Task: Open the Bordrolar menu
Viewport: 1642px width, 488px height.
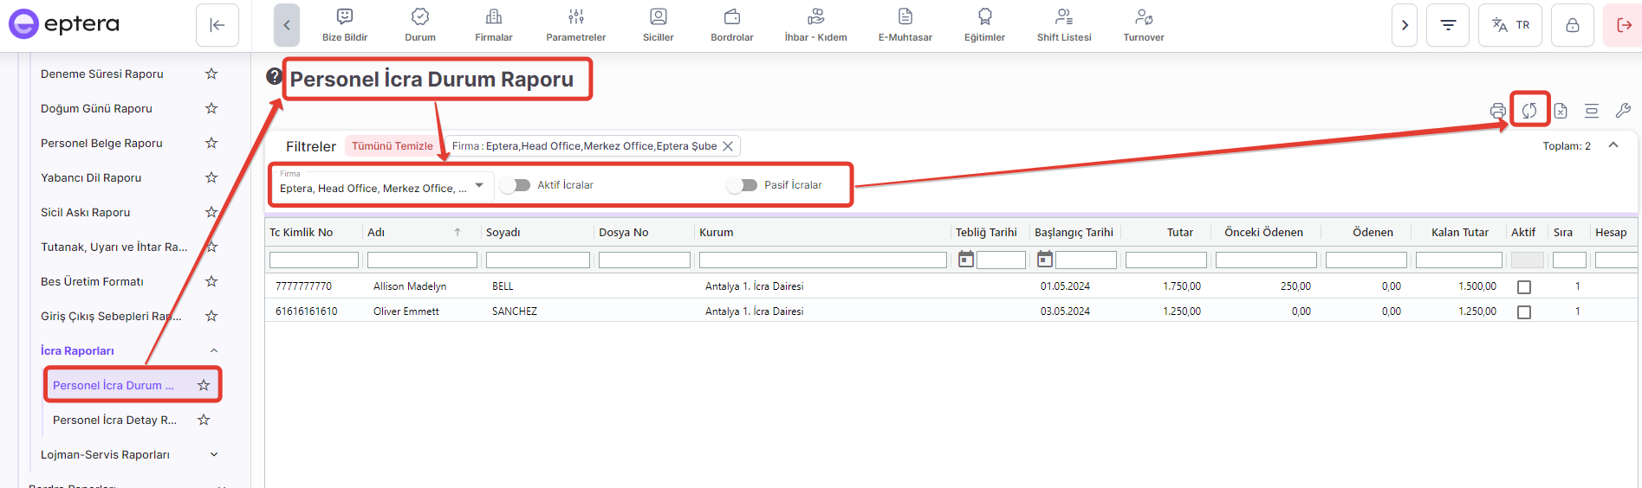Action: coord(731,25)
